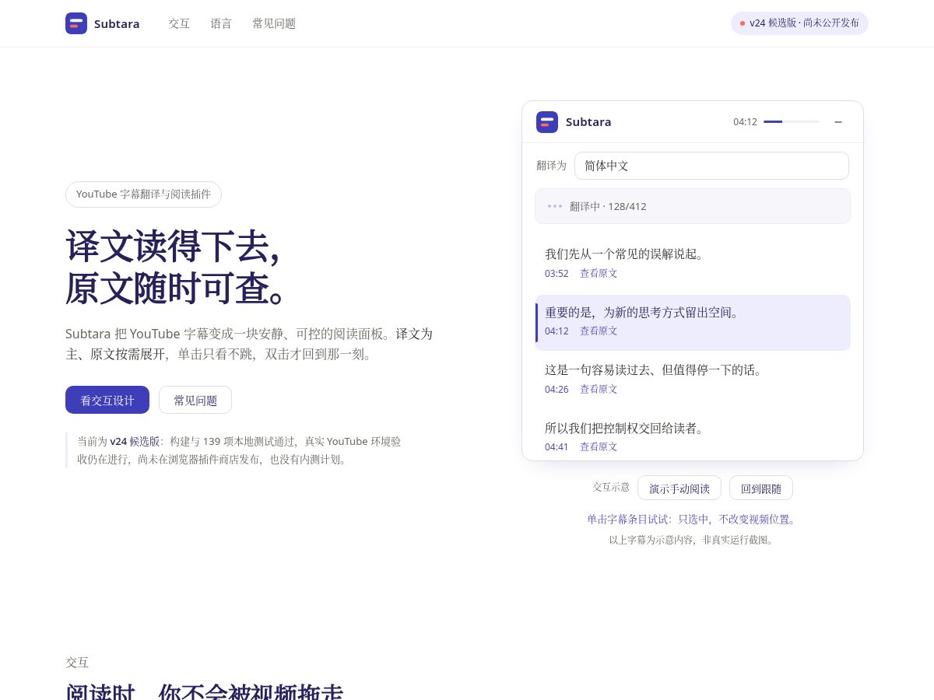Click YouTube 字幕翻译与阅读插件 tag pill
934x700 pixels.
(x=143, y=194)
